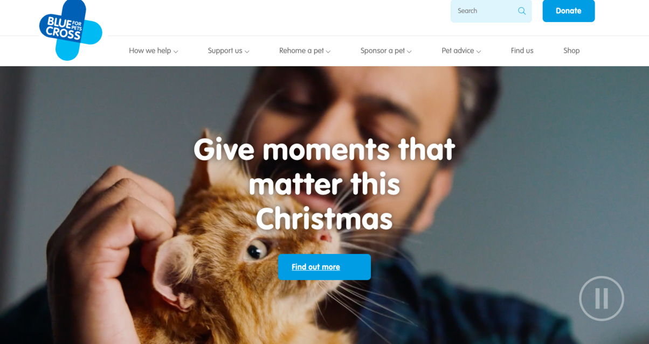
Task: Pause the hero video
Action: click(602, 298)
